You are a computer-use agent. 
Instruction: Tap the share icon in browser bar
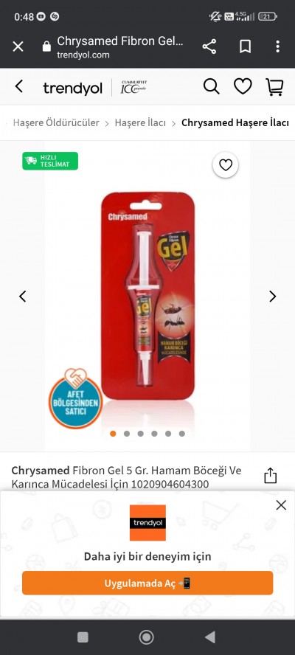[x=209, y=46]
